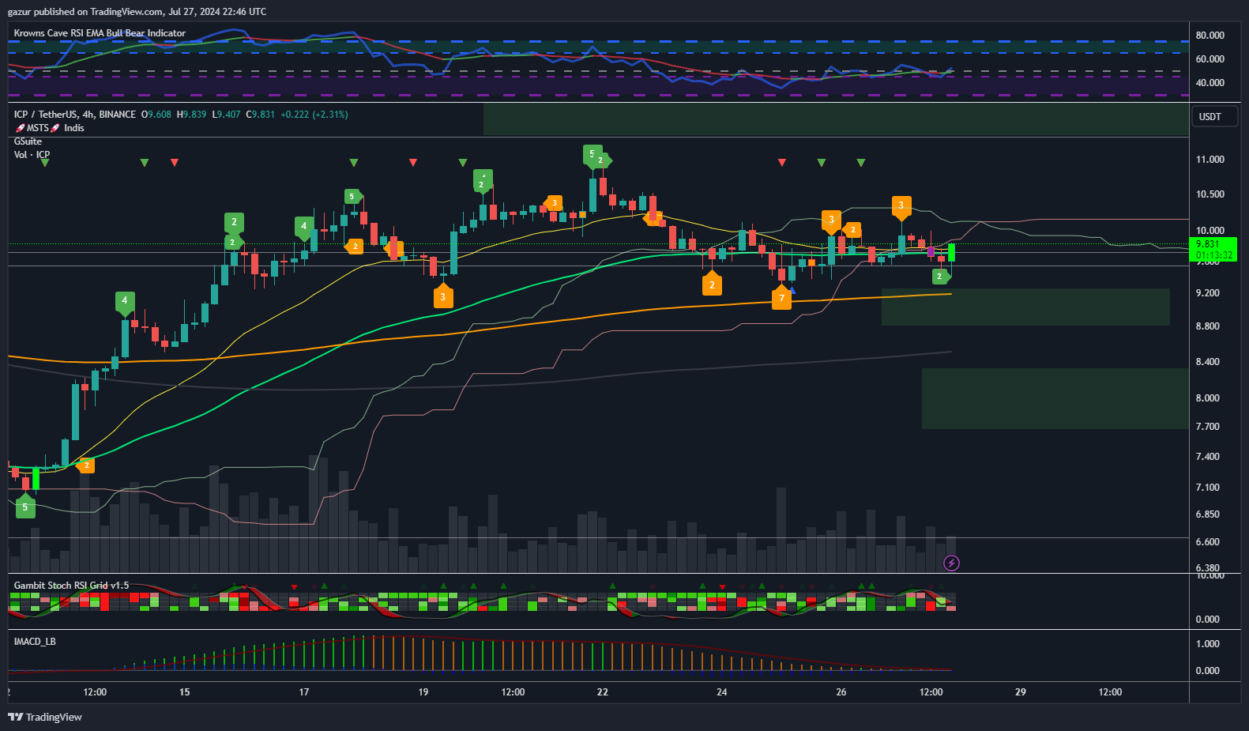Viewport: 1249px width, 731px height.
Task: Click the 01:13:32 bar countdown timer
Action: pos(1213,255)
